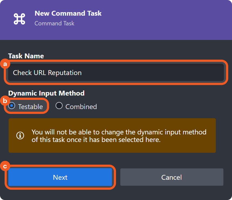Viewport: 232px width, 200px height.
Task: Click the Combined option label text
Action: click(x=81, y=107)
